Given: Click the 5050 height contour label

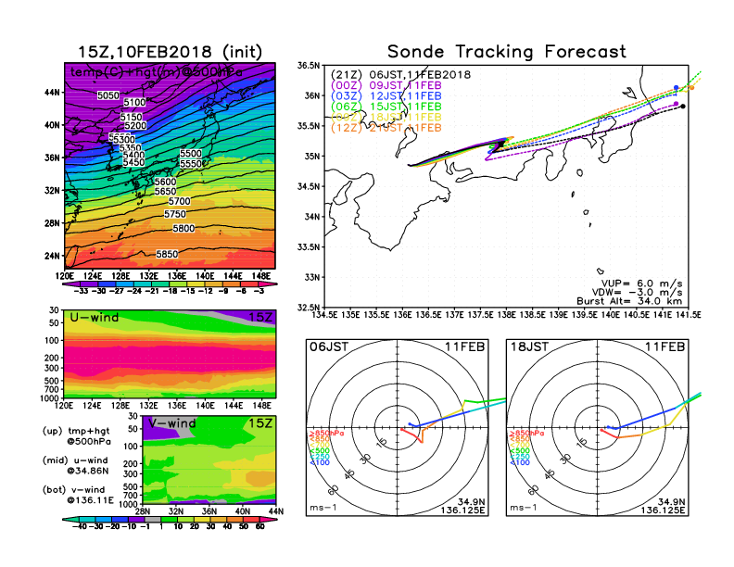Looking at the screenshot, I should [x=108, y=95].
